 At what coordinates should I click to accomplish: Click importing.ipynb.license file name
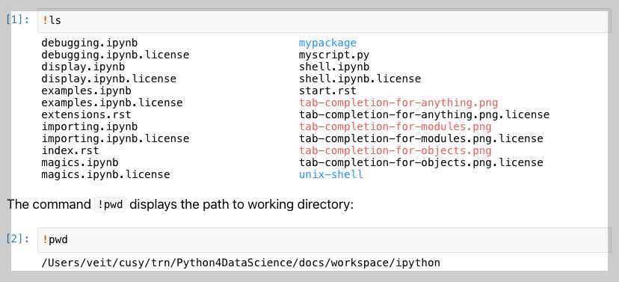(115, 138)
